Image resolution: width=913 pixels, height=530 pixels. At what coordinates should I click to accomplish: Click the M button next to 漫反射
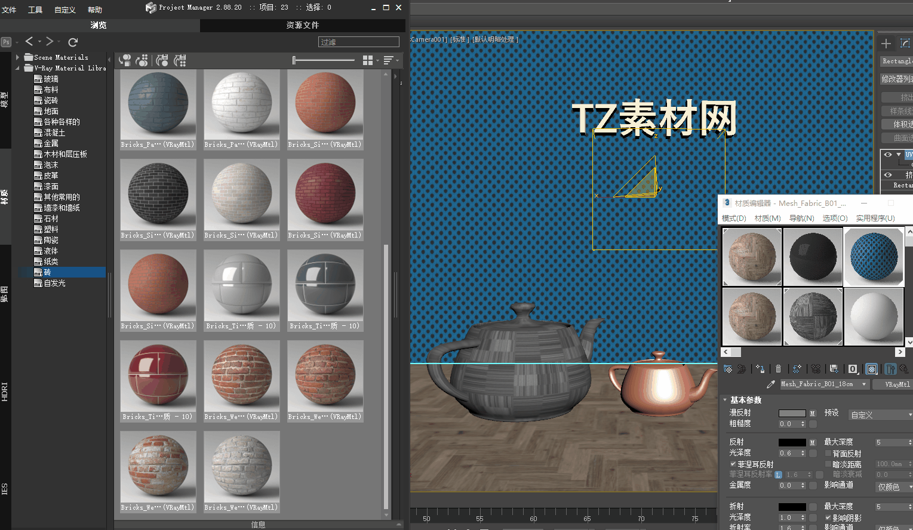pos(813,414)
